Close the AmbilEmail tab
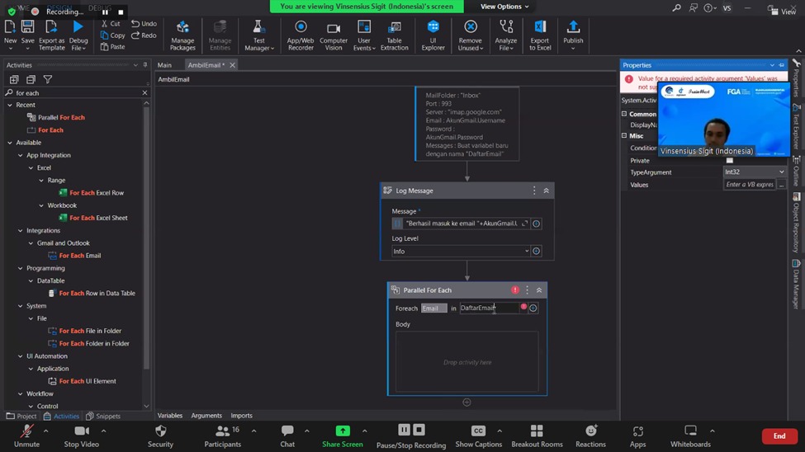This screenshot has height=452, width=805. click(233, 65)
